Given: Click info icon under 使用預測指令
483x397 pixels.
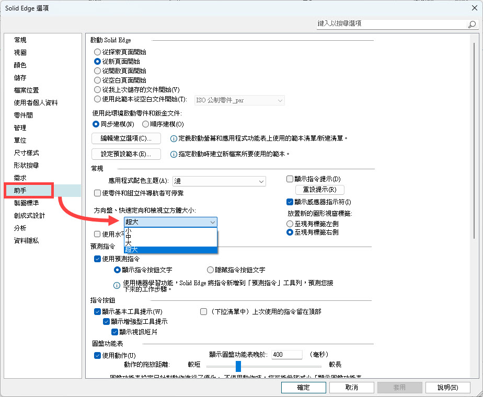Looking at the screenshot, I should [x=118, y=285].
